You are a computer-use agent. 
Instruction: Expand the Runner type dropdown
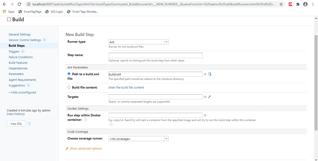138,42
